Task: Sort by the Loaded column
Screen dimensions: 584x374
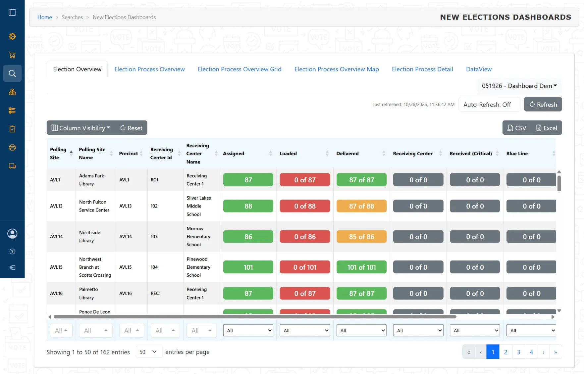Action: (304, 154)
